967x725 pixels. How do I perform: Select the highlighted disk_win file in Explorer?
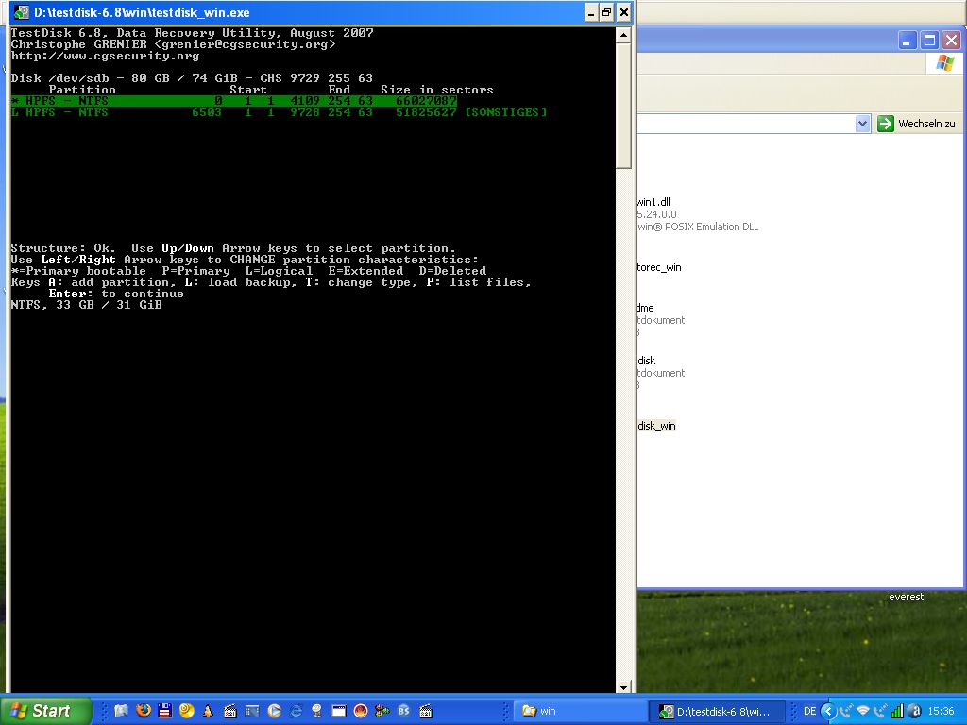coord(657,426)
